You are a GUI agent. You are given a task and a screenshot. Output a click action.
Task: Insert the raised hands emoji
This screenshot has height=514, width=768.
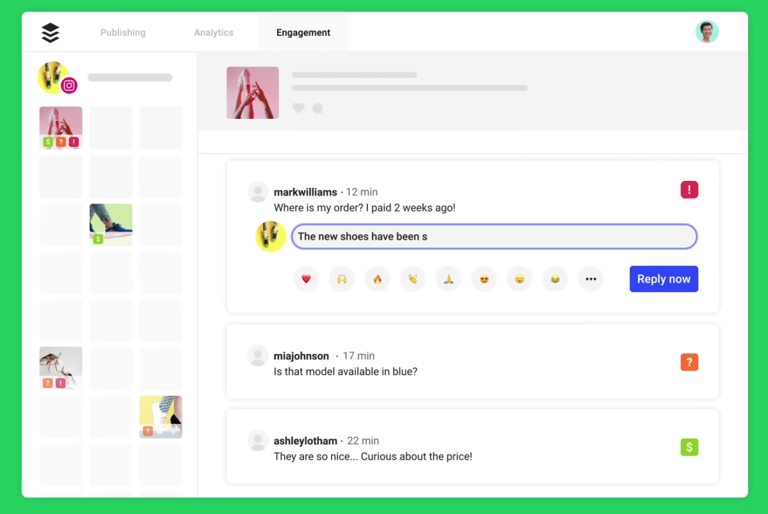tap(342, 279)
